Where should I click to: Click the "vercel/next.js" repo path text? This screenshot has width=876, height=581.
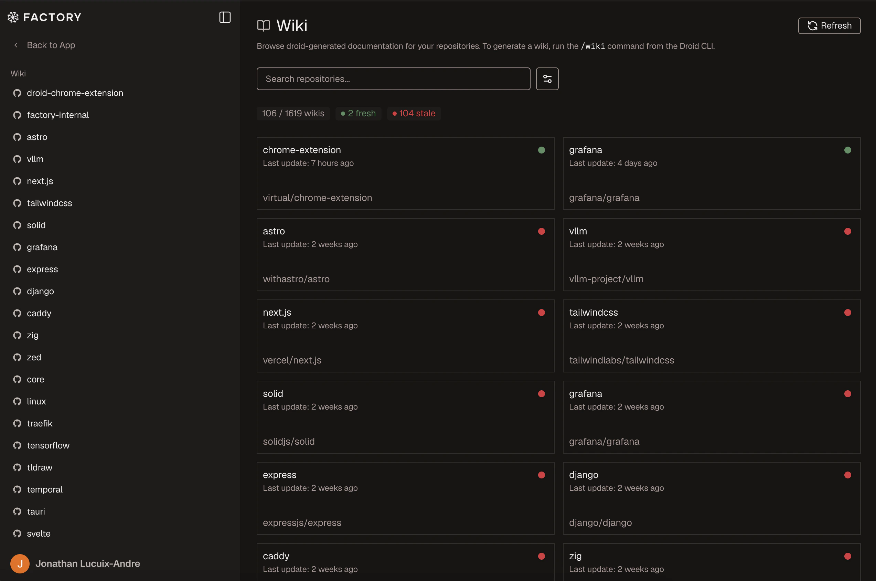[292, 360]
